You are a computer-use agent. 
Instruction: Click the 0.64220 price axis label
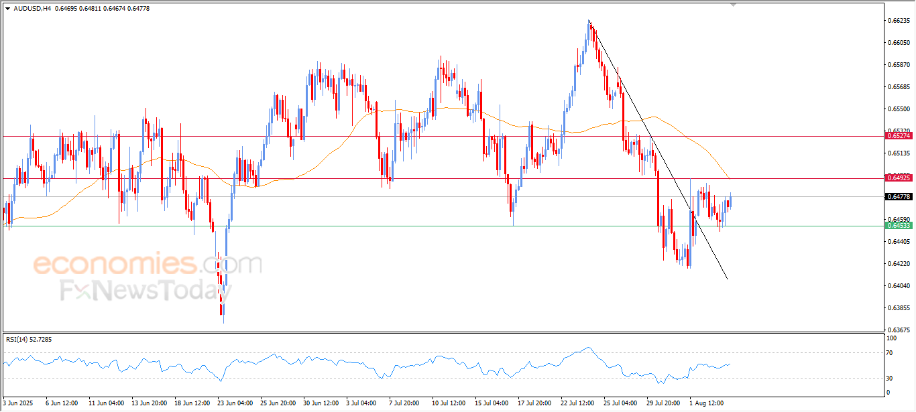899,264
